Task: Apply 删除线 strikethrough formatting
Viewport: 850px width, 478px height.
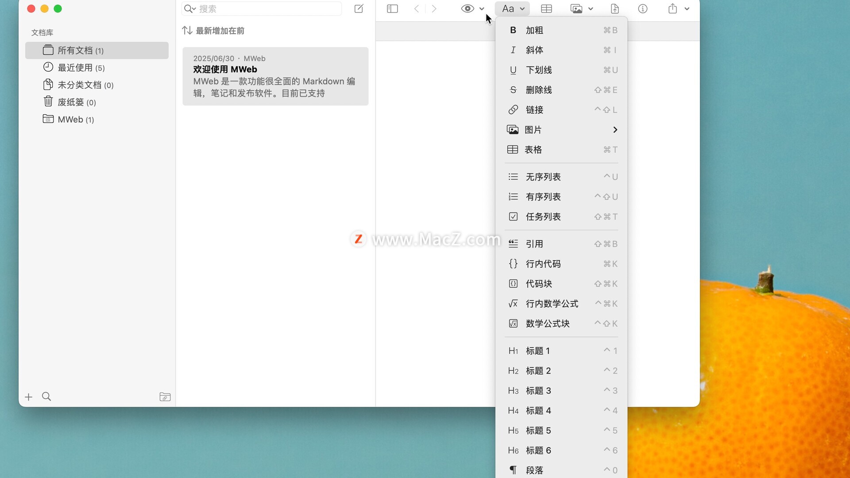Action: pyautogui.click(x=561, y=90)
